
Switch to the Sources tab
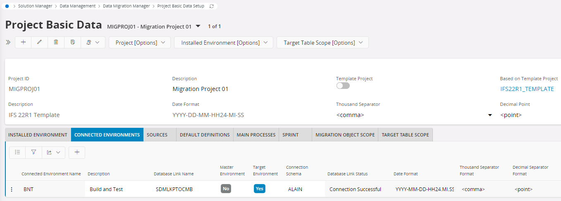coord(157,135)
